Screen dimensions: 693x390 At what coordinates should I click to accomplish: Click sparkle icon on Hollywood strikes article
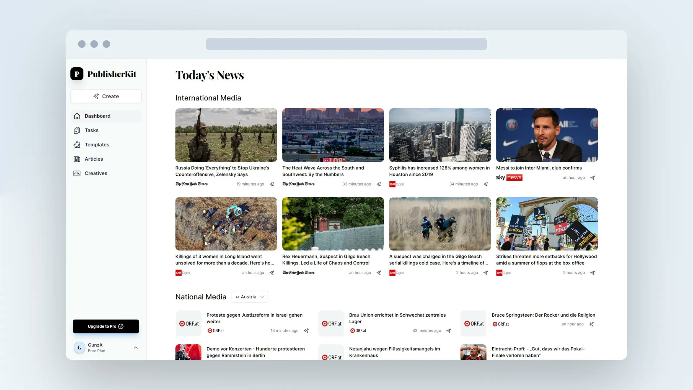pyautogui.click(x=593, y=273)
